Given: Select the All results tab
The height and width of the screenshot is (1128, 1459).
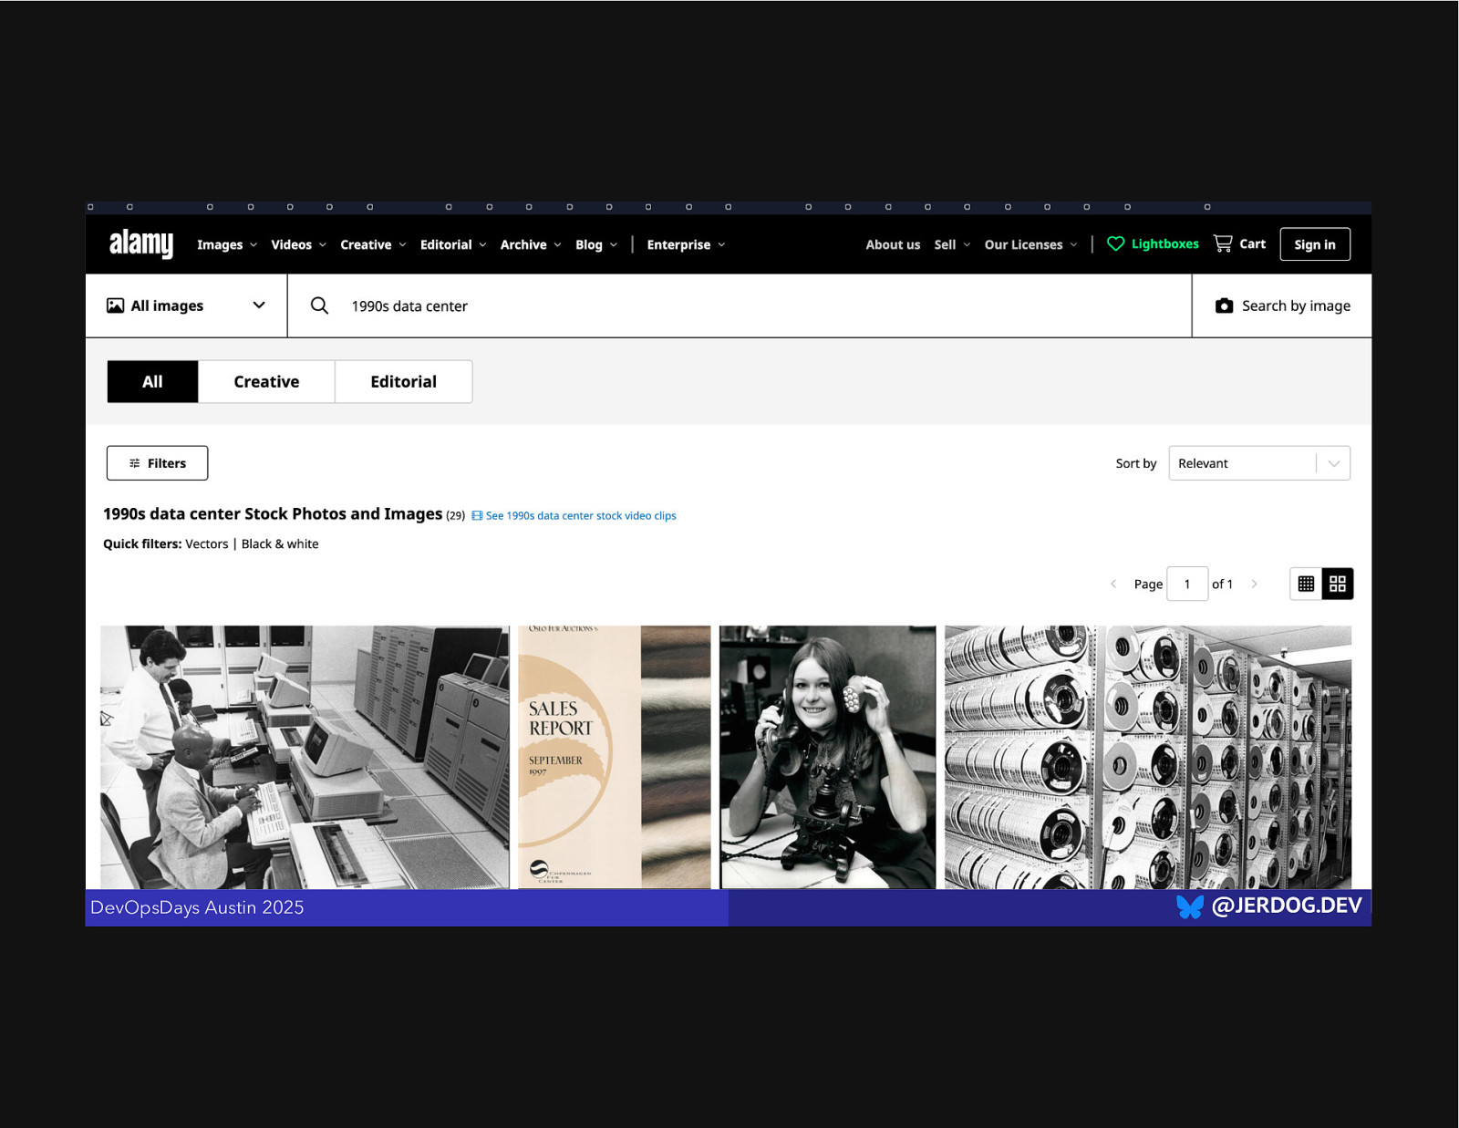Looking at the screenshot, I should click(152, 381).
